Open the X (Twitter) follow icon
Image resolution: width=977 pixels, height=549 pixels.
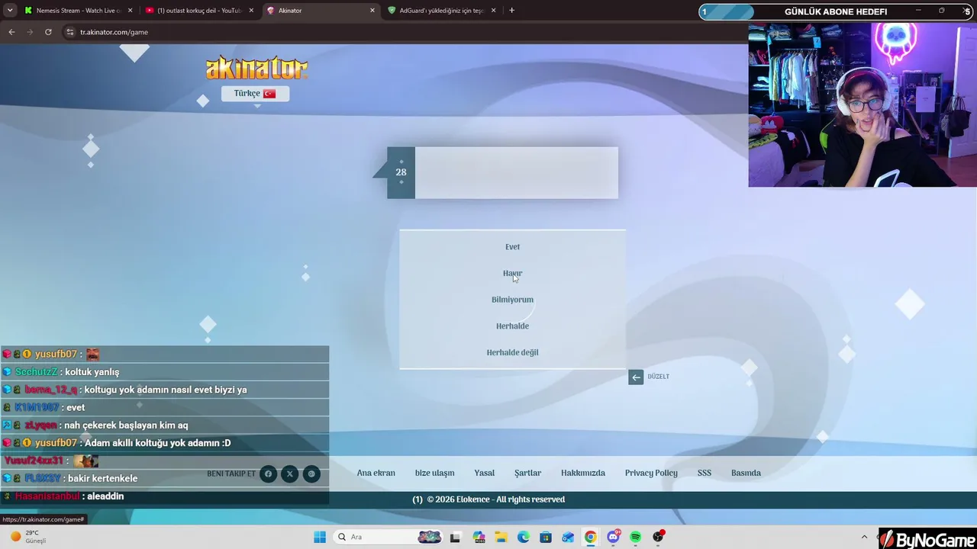[x=289, y=474]
